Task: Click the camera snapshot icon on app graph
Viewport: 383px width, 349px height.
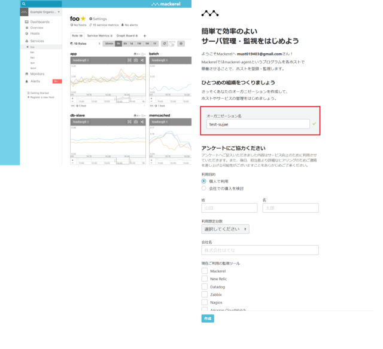Action: pos(136,60)
